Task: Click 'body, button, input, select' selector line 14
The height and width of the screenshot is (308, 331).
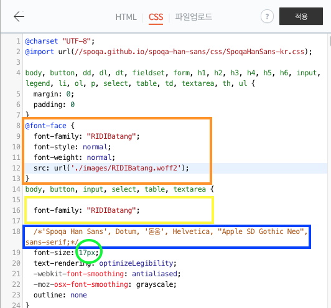Action: (x=119, y=189)
